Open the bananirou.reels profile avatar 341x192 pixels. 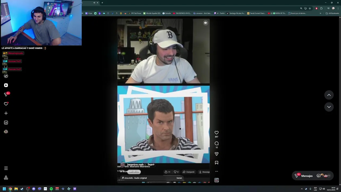pos(123,165)
